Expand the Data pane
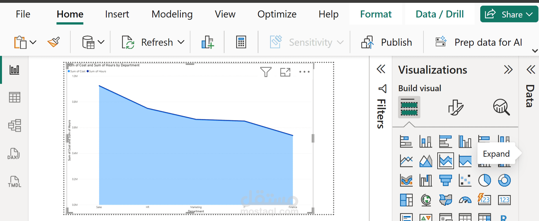 pyautogui.click(x=531, y=70)
